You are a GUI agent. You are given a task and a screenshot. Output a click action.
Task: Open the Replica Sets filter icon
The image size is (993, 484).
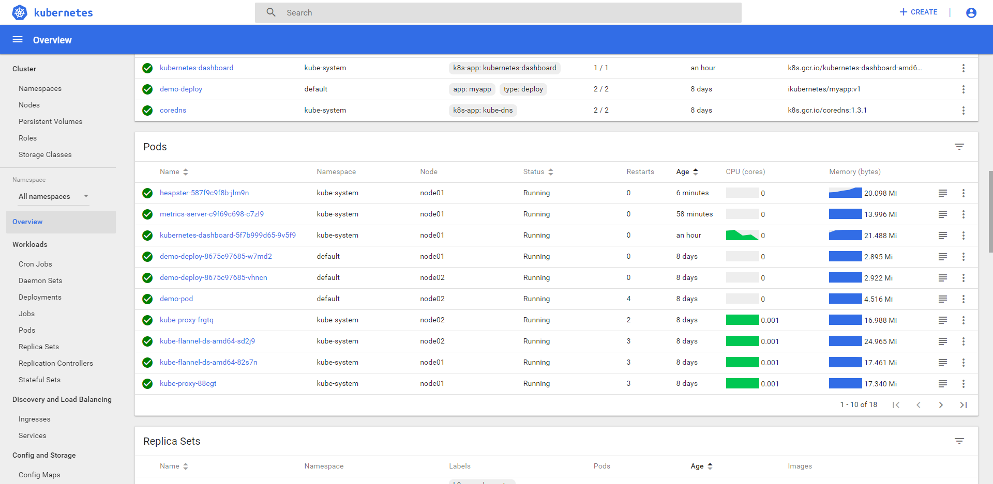coord(959,441)
